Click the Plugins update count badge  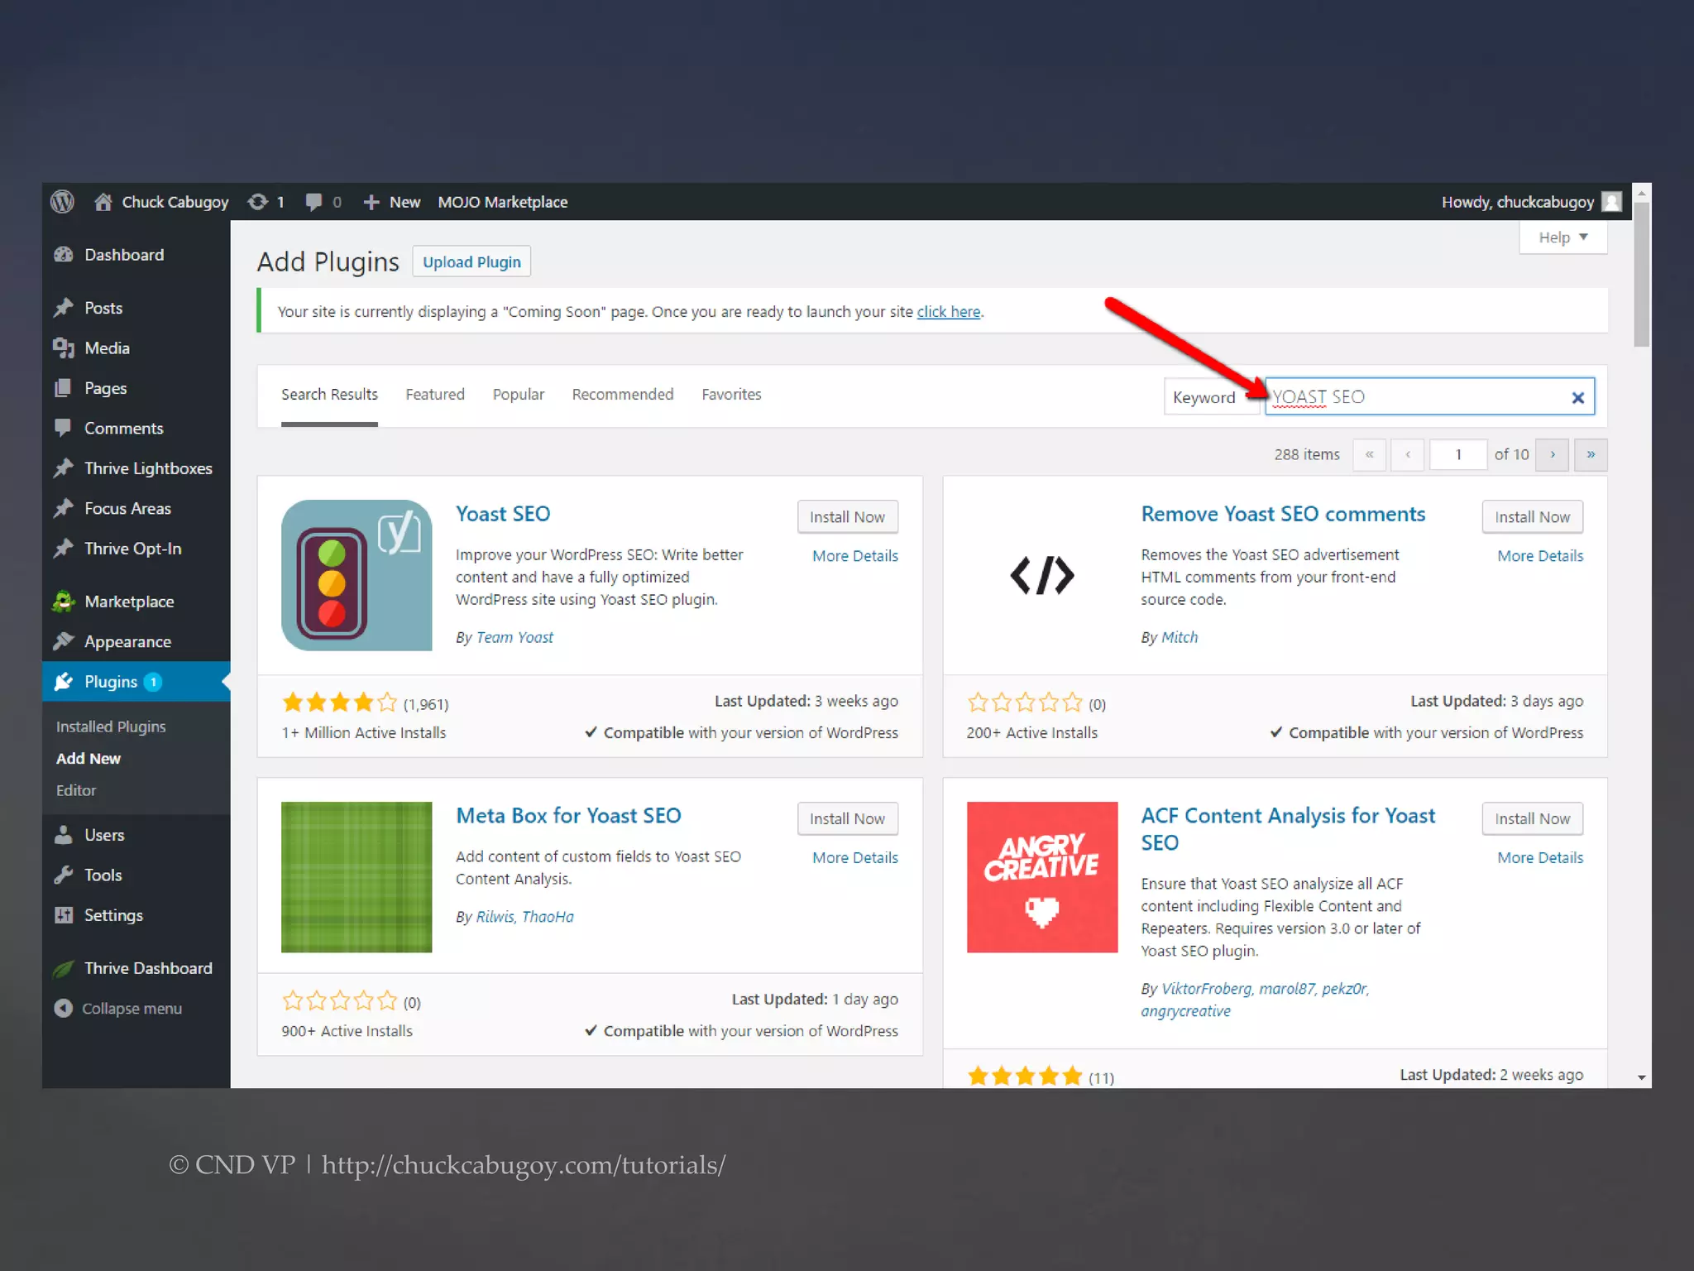(x=152, y=682)
